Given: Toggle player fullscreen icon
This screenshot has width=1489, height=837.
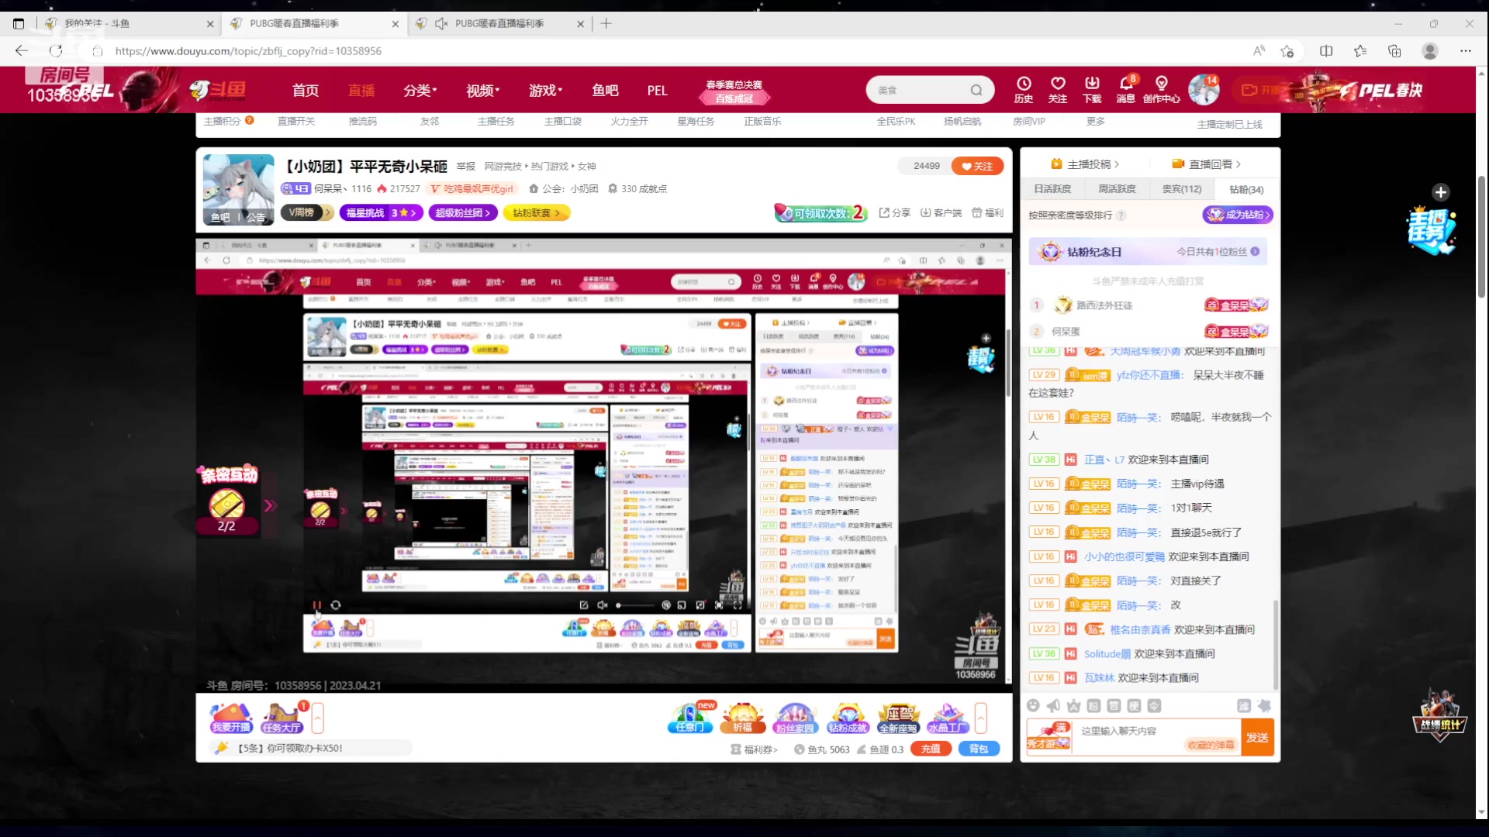Looking at the screenshot, I should (x=738, y=605).
